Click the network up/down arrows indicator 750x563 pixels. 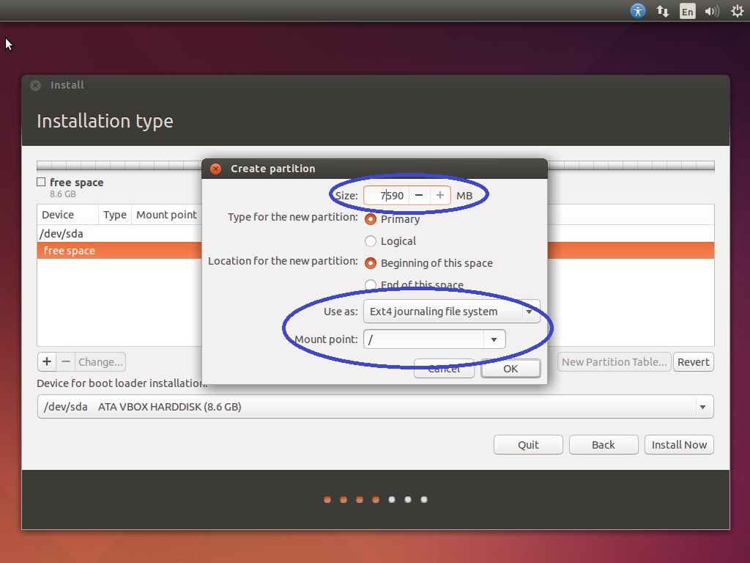(662, 11)
